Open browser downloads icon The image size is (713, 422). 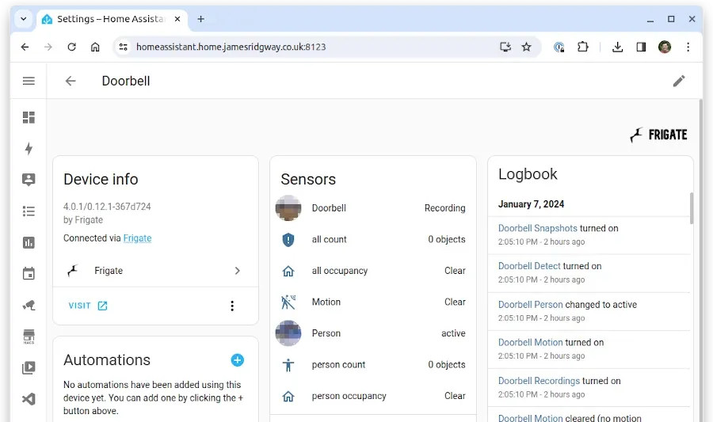tap(617, 47)
